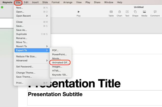Open the Chart toolbar icon
This screenshot has height=107, width=162.
(119, 12)
